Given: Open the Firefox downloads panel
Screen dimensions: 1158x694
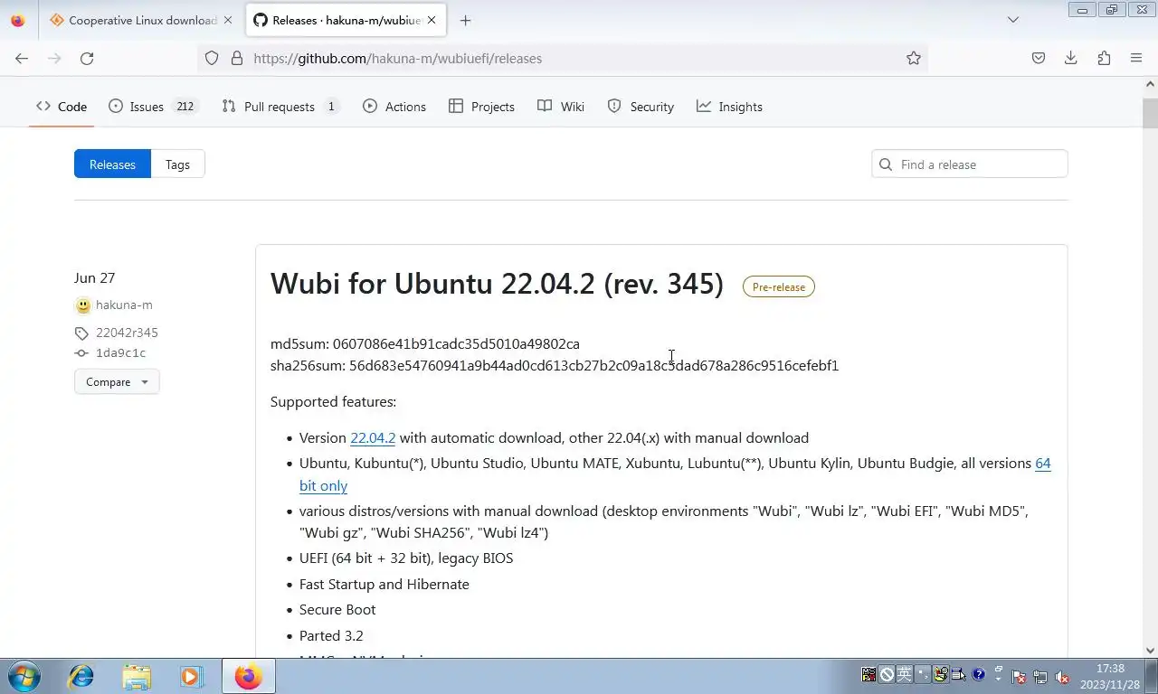Looking at the screenshot, I should pos(1071,58).
